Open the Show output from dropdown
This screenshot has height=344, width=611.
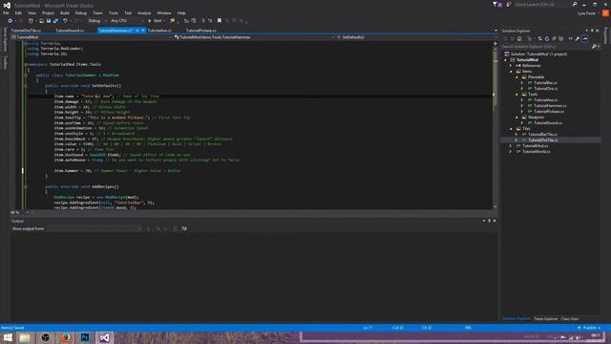tap(94, 228)
